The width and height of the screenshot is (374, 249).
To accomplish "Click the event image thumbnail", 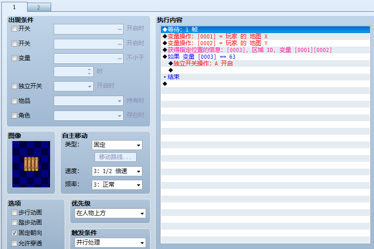I will (31, 164).
